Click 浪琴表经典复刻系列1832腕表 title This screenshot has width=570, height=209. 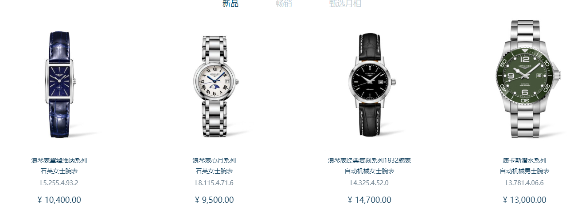pos(369,160)
